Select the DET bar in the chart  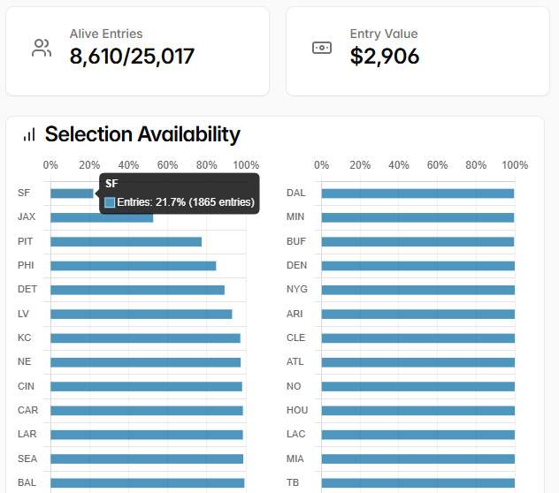pyautogui.click(x=138, y=290)
